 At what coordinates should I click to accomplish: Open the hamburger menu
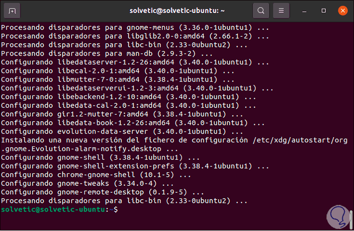tap(281, 11)
